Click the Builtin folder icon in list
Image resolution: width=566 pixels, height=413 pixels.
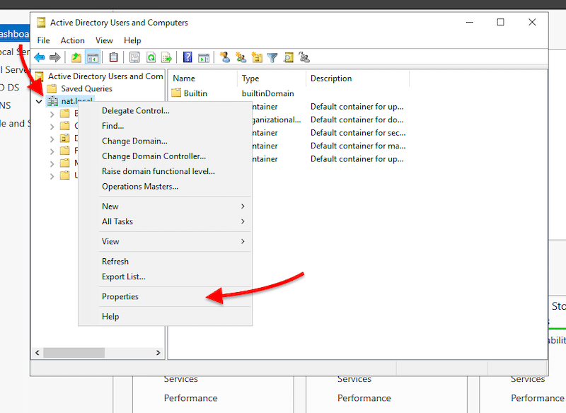(x=176, y=93)
